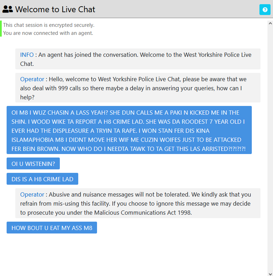Click the scrollbar down arrow

tap(270, 274)
